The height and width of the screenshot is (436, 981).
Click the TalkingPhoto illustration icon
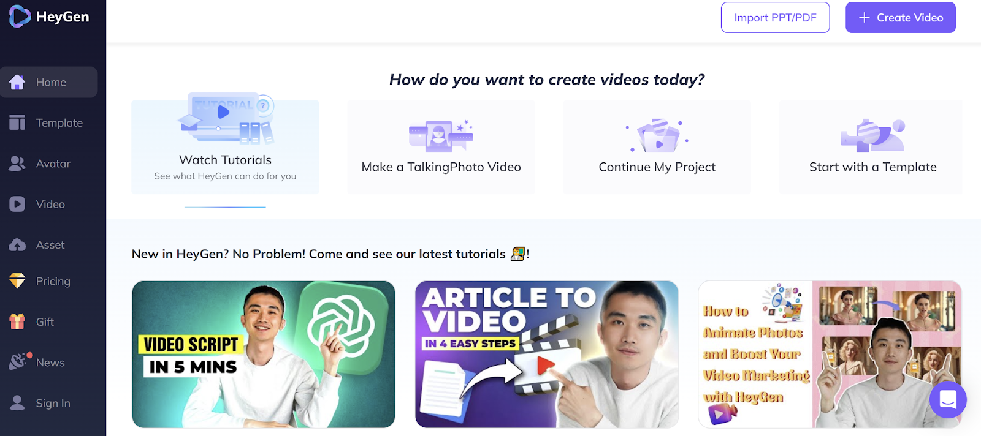441,135
